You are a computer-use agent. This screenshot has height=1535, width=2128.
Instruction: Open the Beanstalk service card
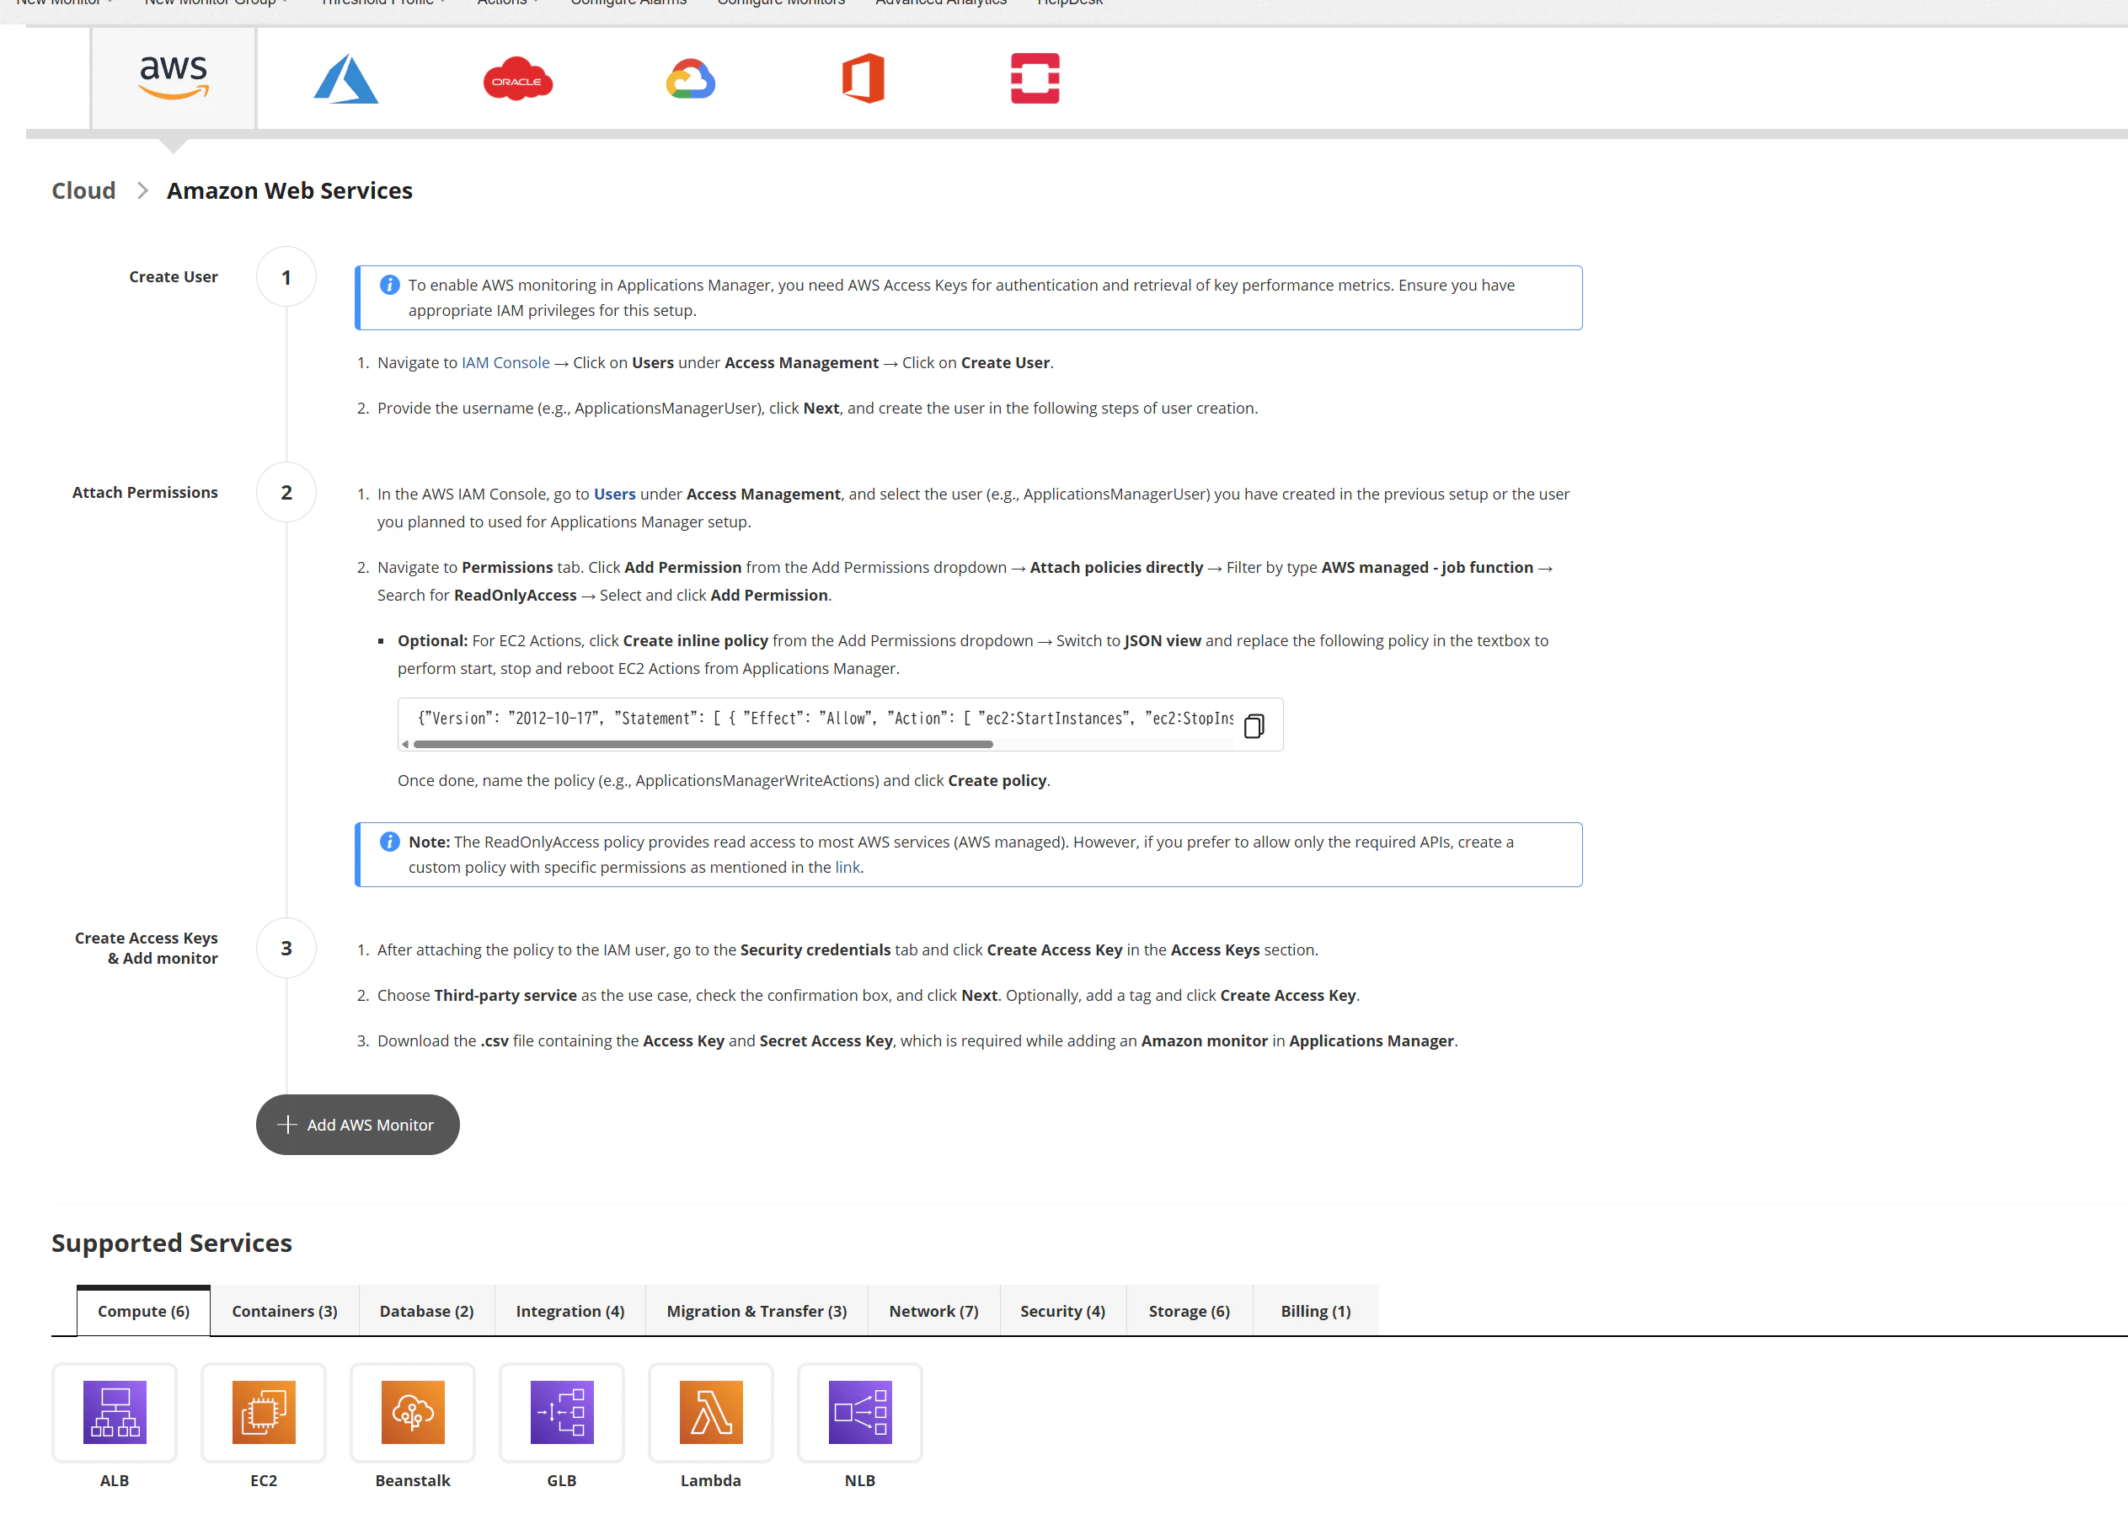coord(413,1412)
